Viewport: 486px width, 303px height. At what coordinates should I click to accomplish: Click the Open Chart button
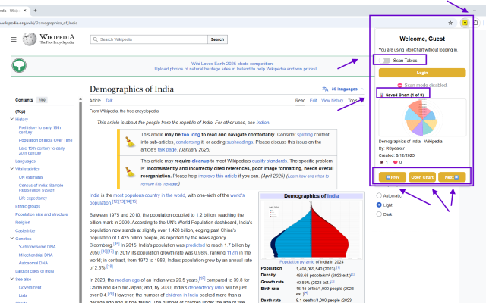[422, 177]
